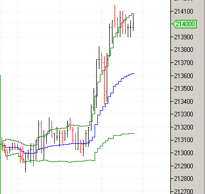This screenshot has width=205, height=194.
Task: Click the 213300 price axis label
Action: coord(183,114)
